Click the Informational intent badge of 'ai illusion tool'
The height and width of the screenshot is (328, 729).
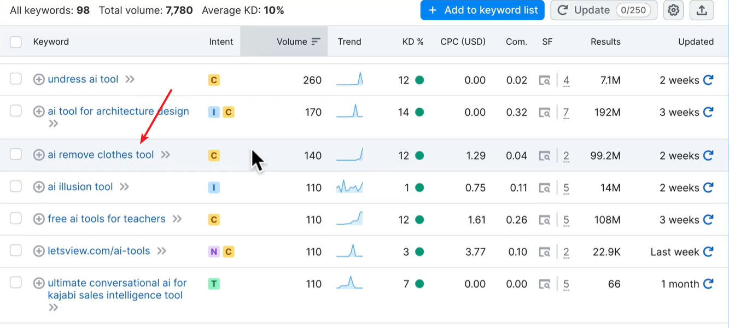(214, 188)
